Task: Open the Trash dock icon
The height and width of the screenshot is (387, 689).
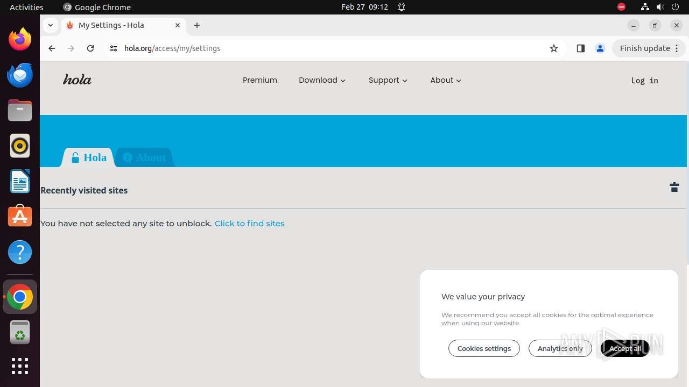Action: pyautogui.click(x=20, y=332)
